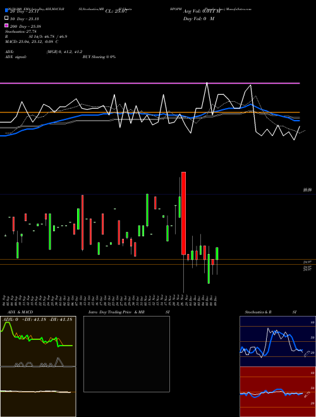
Task: Click the 'Stochastics: 27.78' readout
Action: point(20,32)
